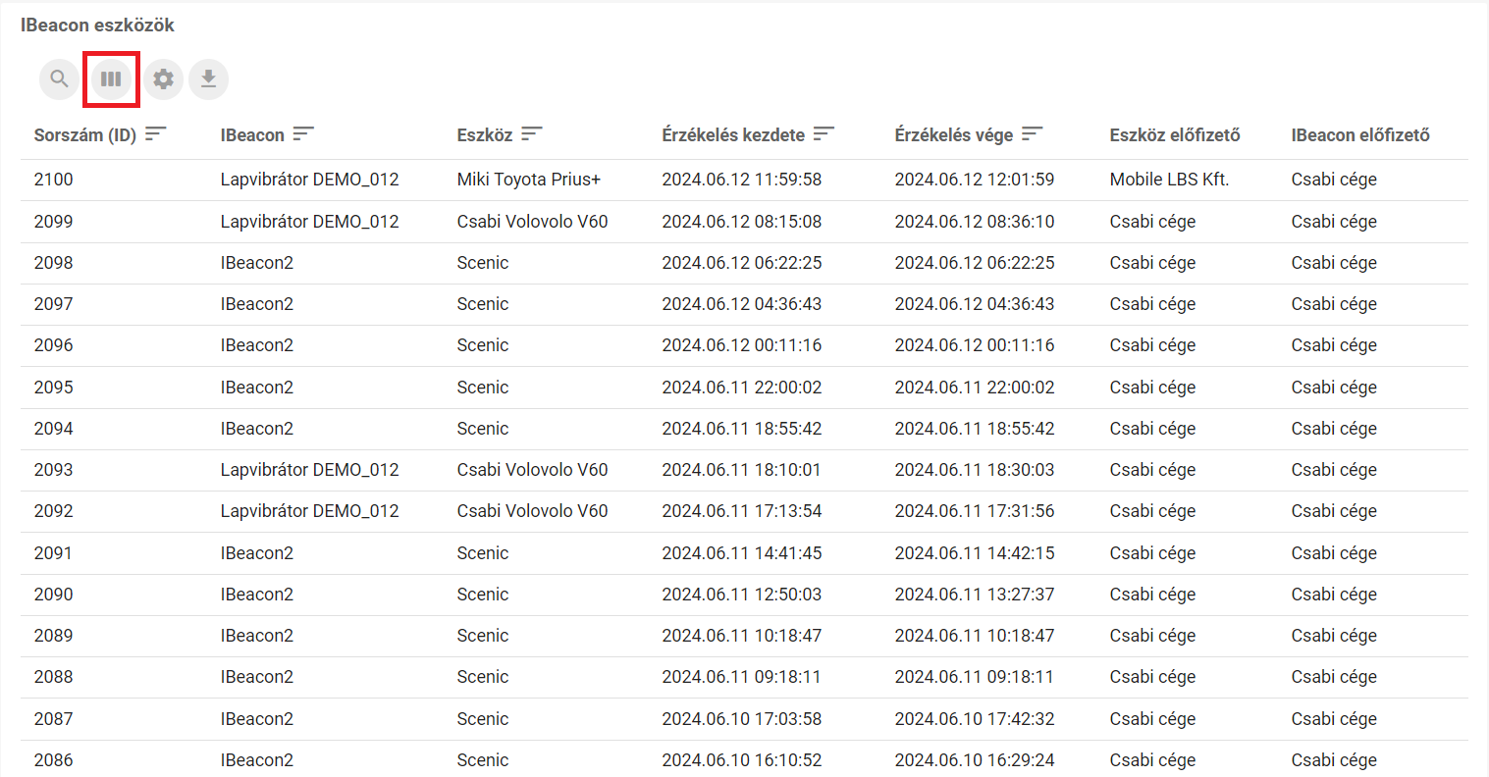The image size is (1489, 777).
Task: Click the Eszköz előfizető column header
Action: tap(1174, 135)
